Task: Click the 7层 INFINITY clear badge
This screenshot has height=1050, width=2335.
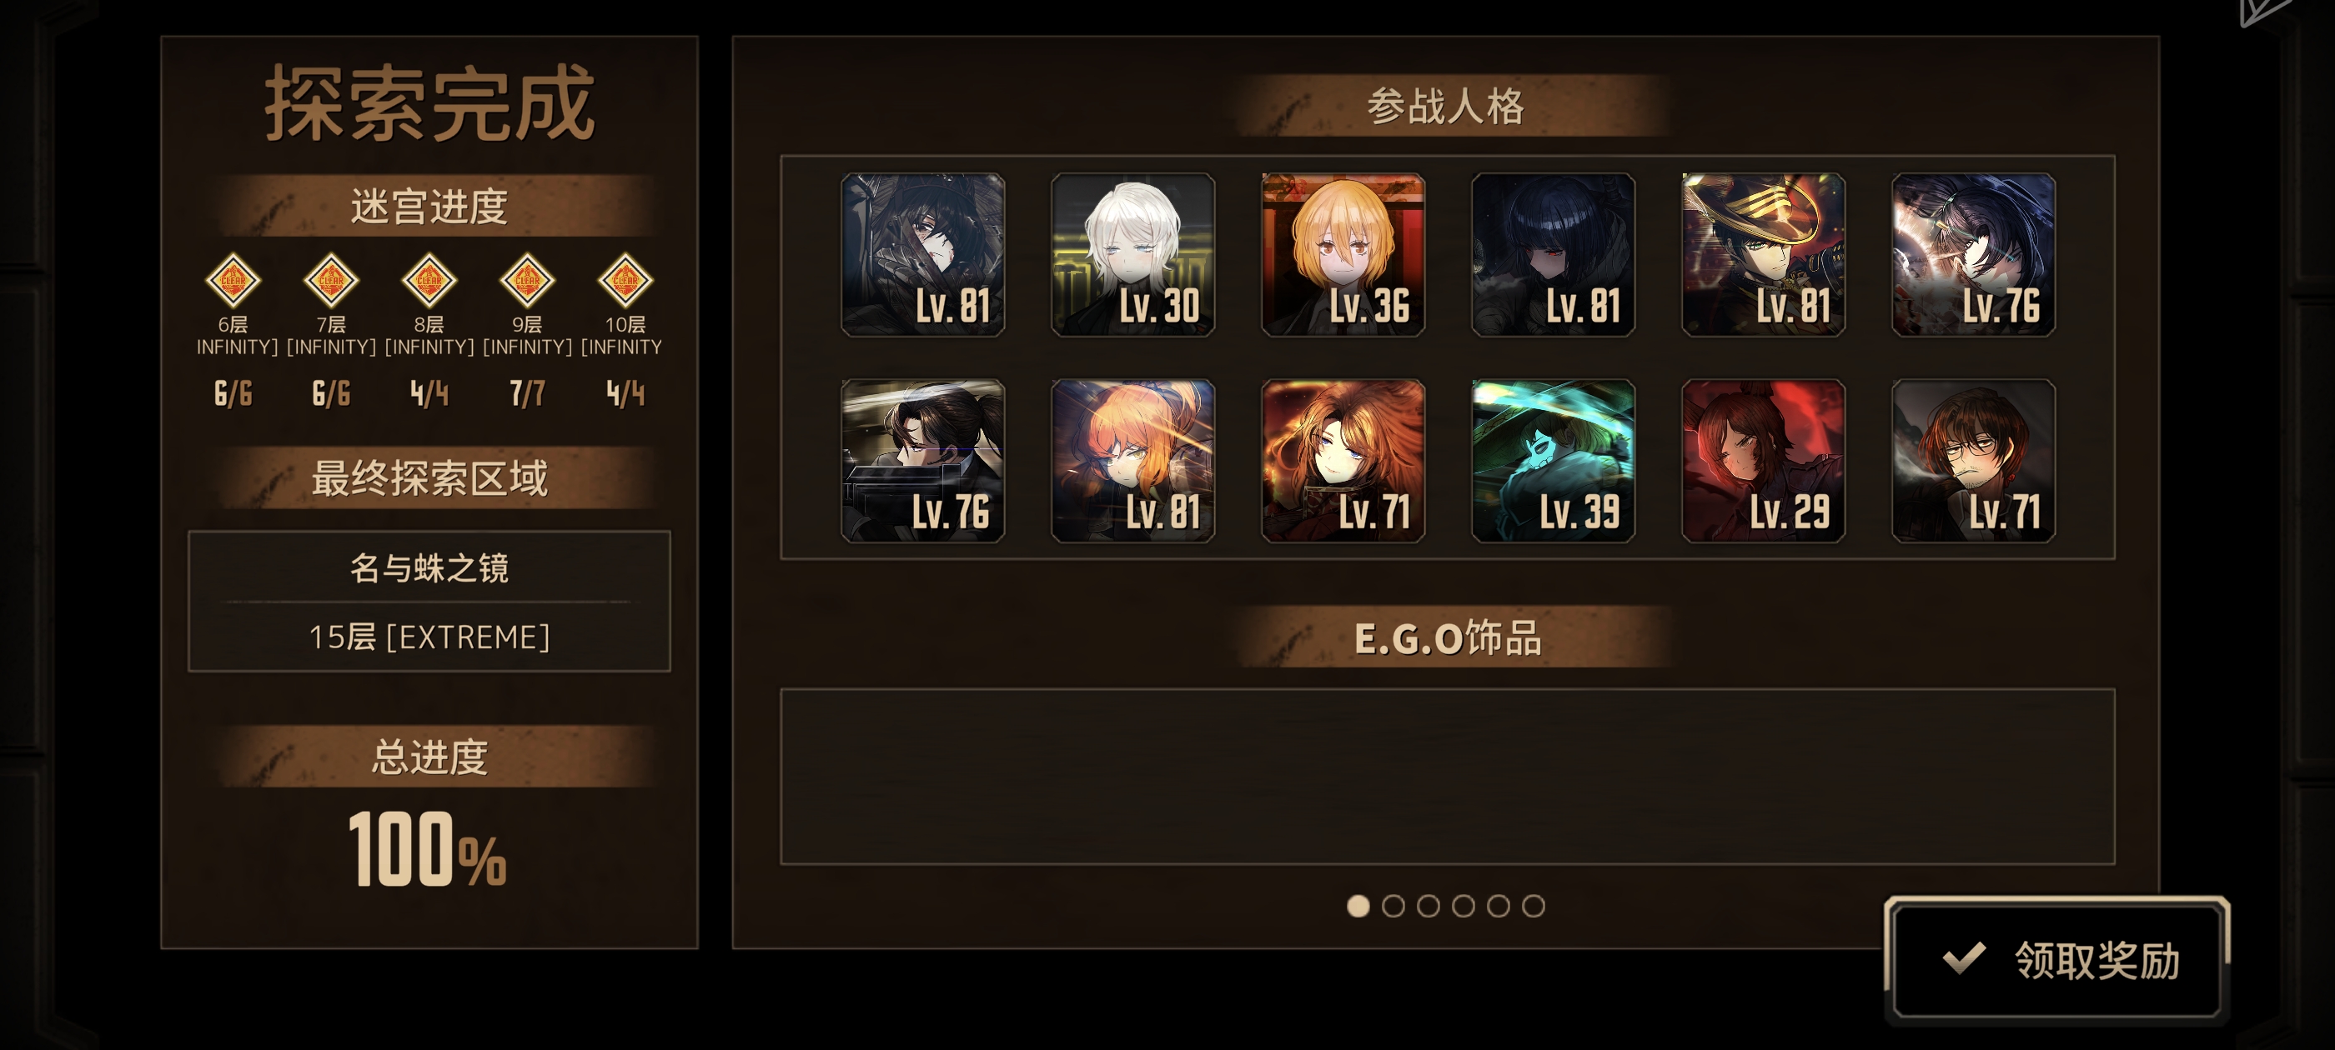Action: (331, 280)
